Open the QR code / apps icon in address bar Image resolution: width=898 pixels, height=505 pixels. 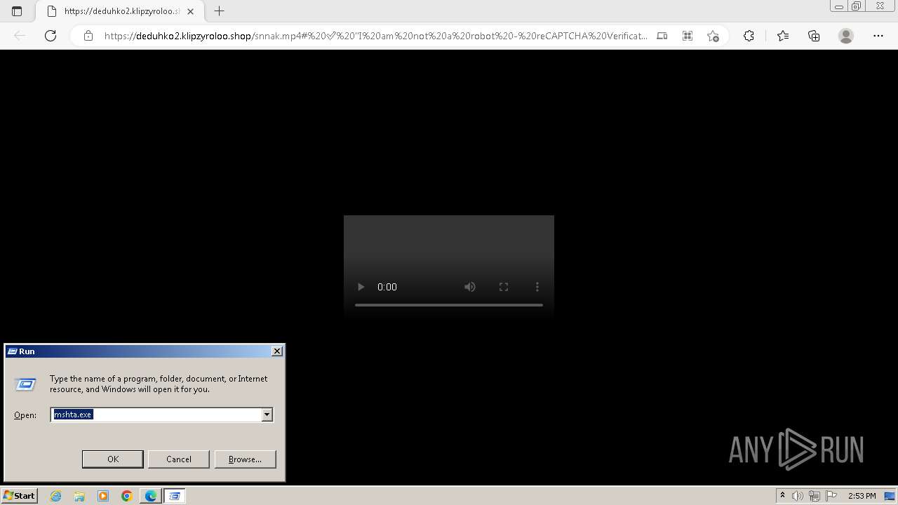coord(688,36)
